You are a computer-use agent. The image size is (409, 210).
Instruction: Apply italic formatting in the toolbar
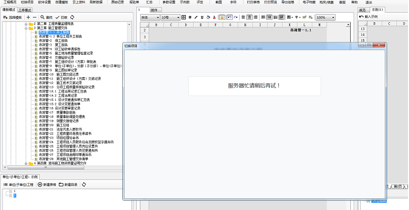click(196, 17)
